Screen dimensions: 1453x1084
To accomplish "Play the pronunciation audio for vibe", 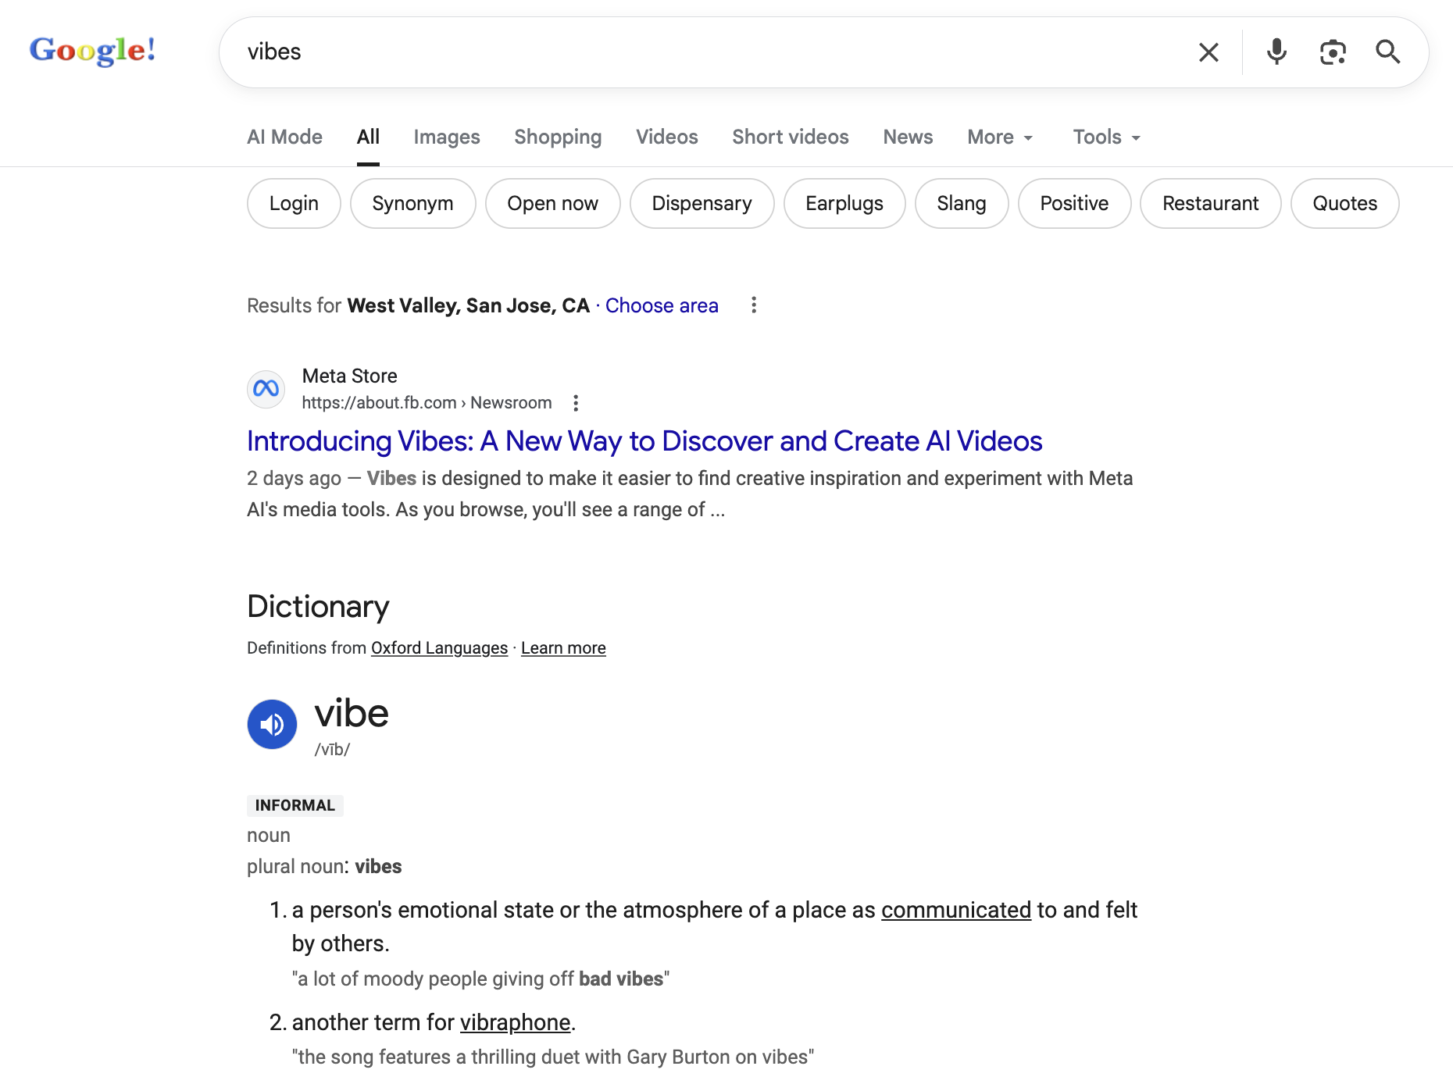I will click(272, 724).
